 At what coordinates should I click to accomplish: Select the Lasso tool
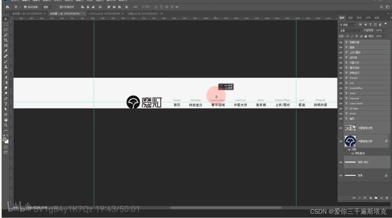pos(6,29)
